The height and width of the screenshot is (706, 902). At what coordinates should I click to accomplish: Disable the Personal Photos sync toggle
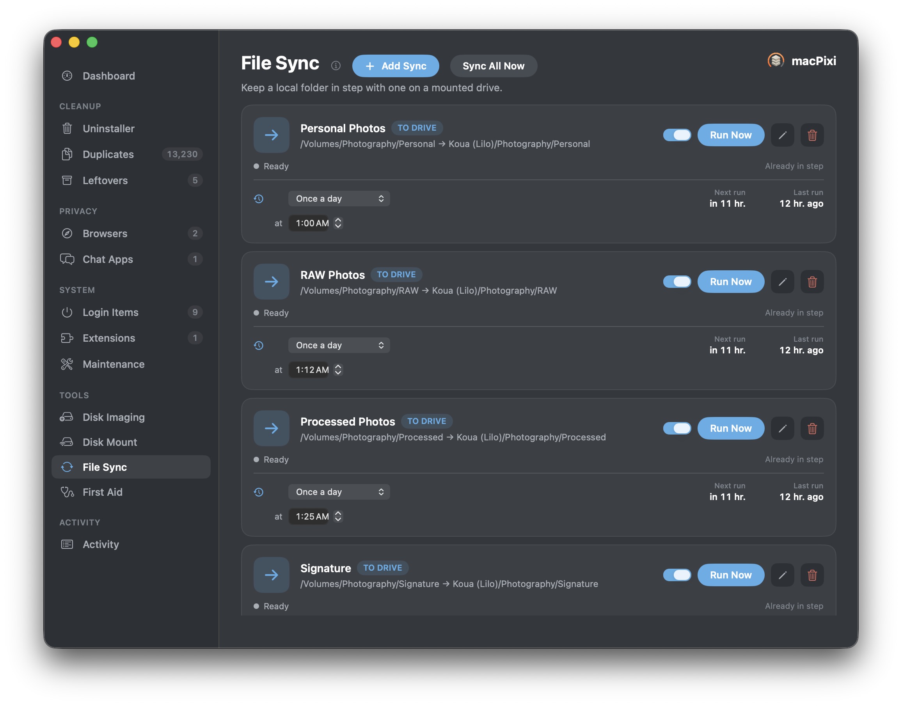(x=677, y=135)
